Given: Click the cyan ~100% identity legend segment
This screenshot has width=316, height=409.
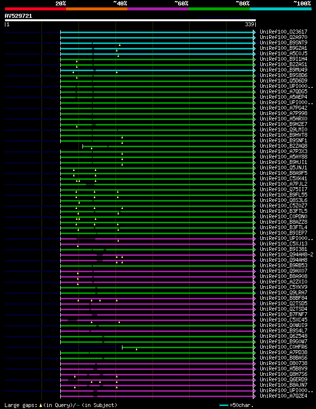Looking at the screenshot, I should [281, 9].
